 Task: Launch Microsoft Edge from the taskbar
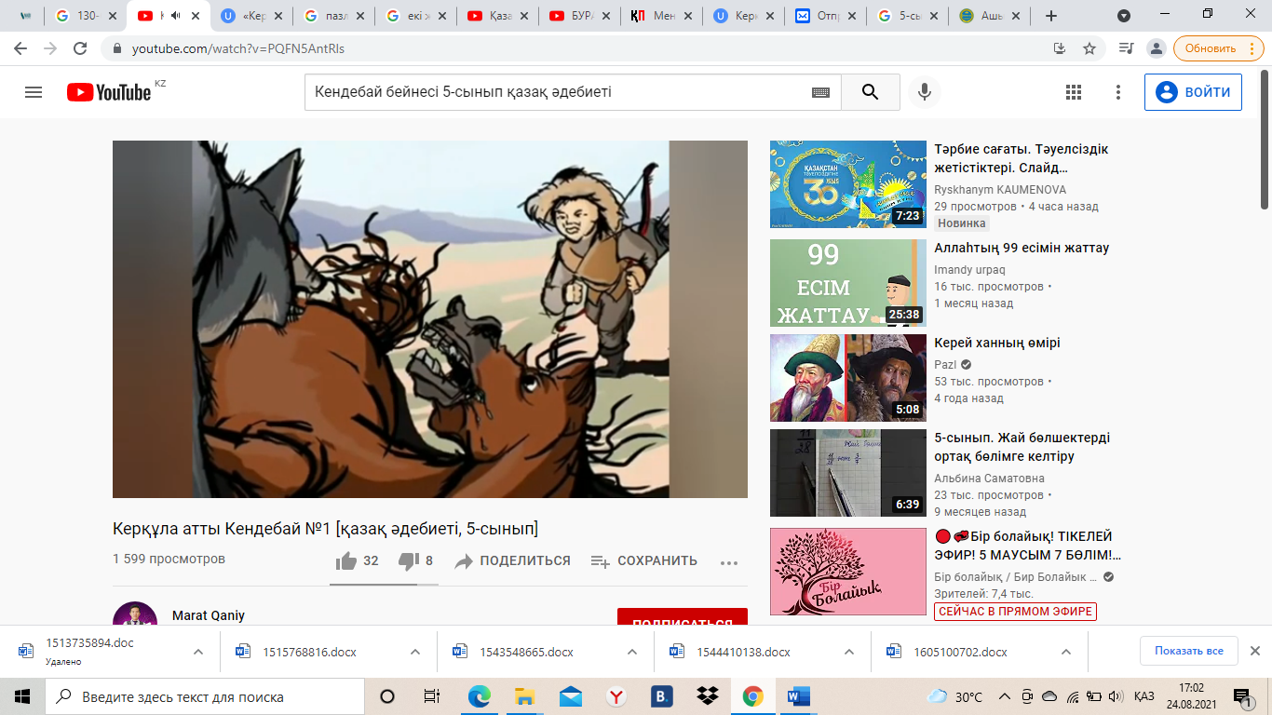479,696
